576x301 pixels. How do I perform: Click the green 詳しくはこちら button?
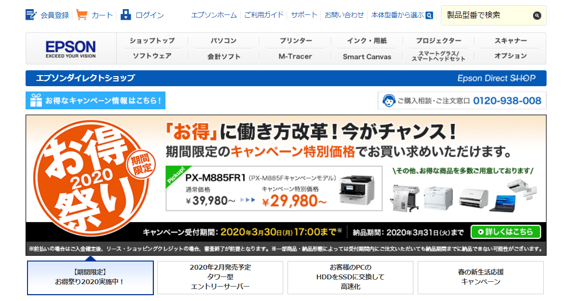pos(506,232)
